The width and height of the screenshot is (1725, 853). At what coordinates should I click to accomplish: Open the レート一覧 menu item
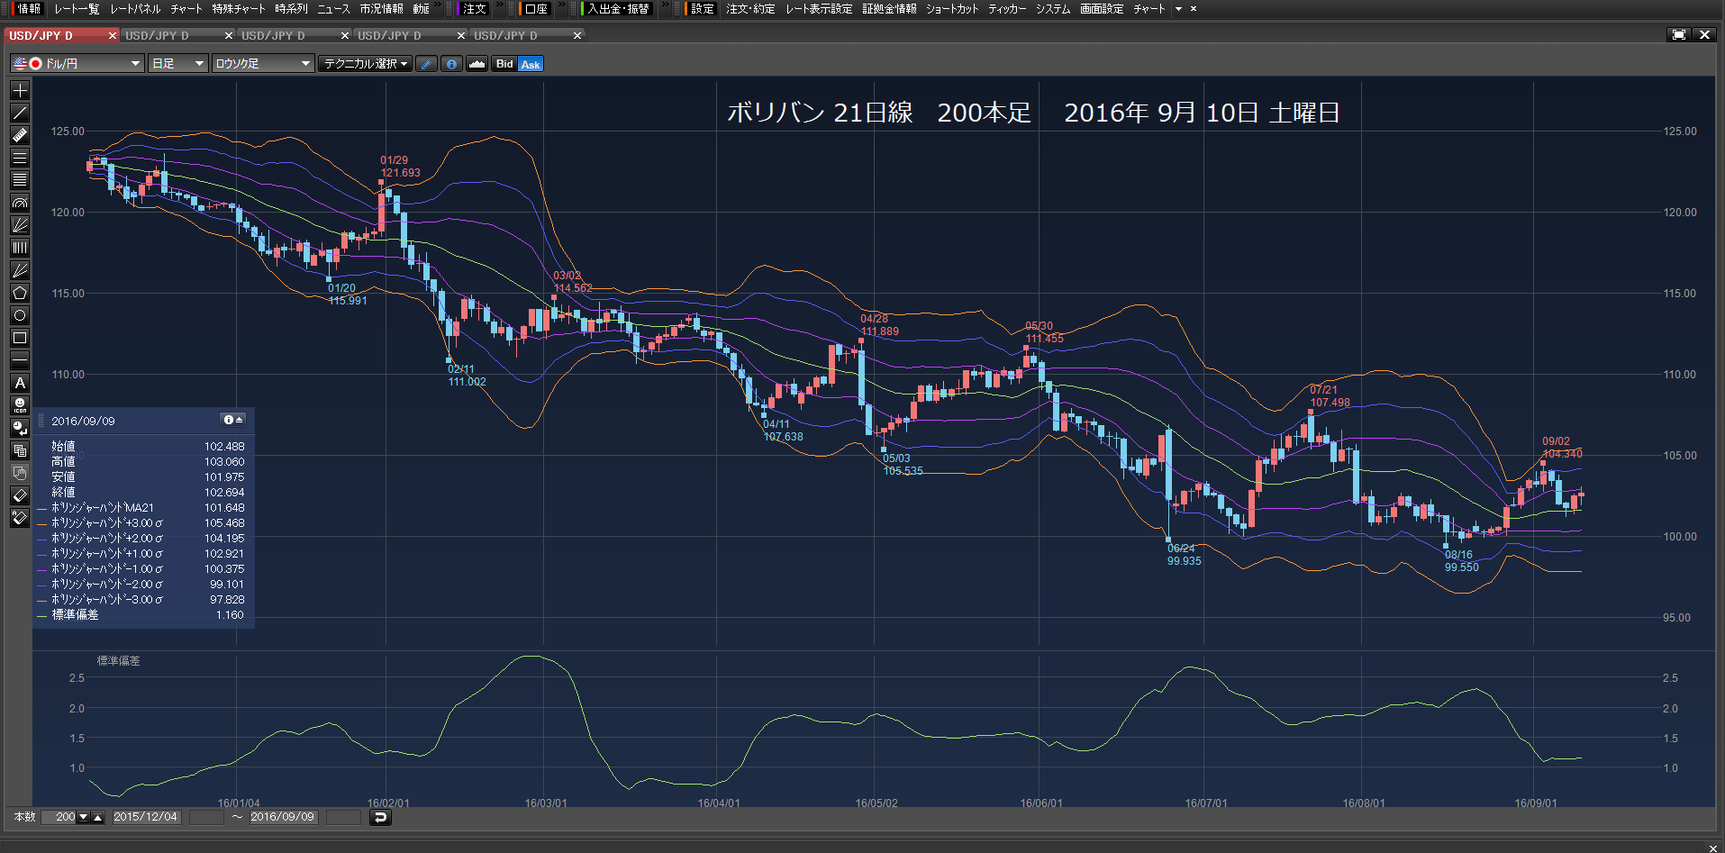coord(77,9)
